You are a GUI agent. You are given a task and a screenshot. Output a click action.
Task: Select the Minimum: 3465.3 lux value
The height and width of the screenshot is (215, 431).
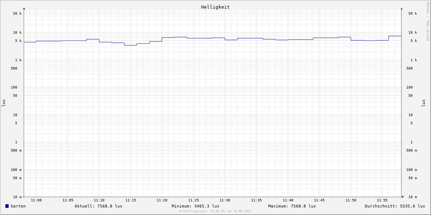pos(195,206)
